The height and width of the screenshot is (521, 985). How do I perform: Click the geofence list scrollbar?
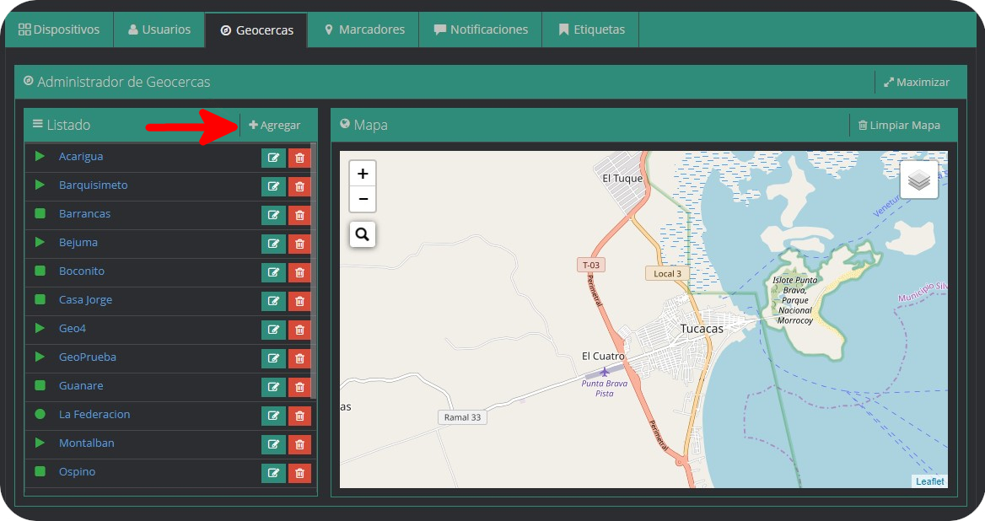tap(314, 270)
